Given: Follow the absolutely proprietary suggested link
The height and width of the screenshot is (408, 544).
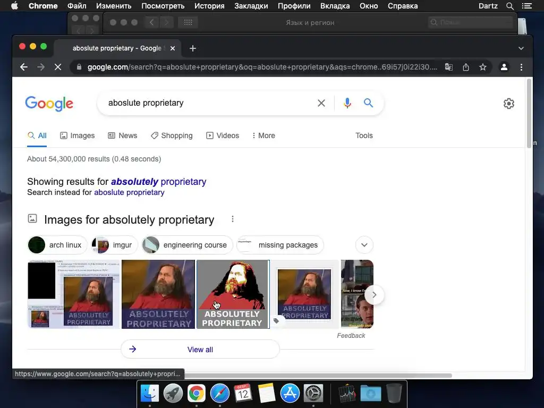Looking at the screenshot, I should pyautogui.click(x=158, y=182).
